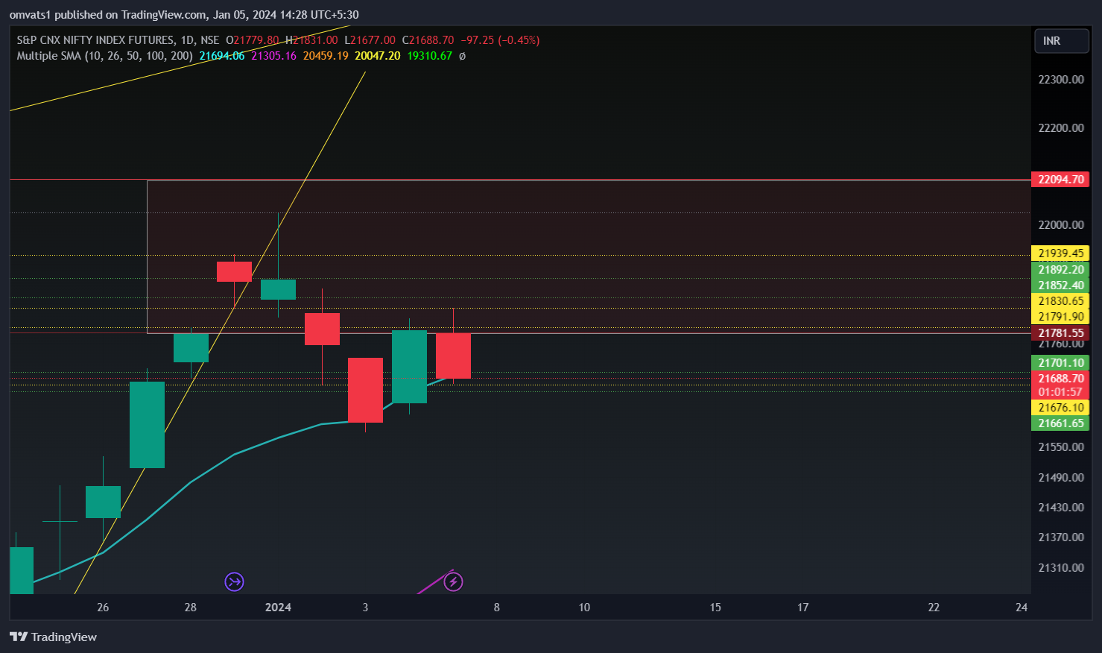The width and height of the screenshot is (1102, 653).
Task: Click the 21370.00 price axis value
Action: pyautogui.click(x=1061, y=537)
